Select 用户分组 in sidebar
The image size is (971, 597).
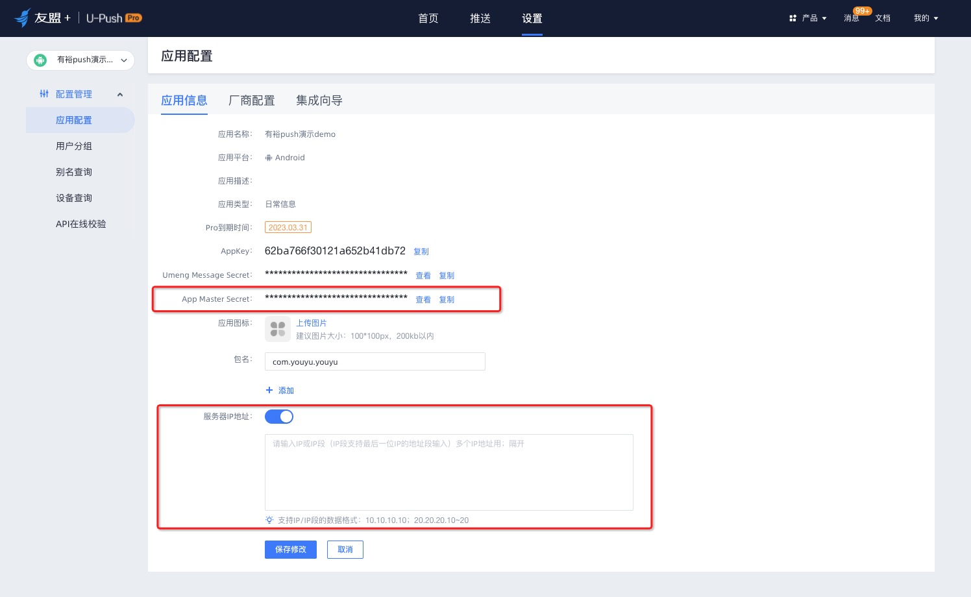(x=74, y=146)
